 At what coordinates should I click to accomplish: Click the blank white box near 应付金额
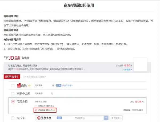pos(141,64)
